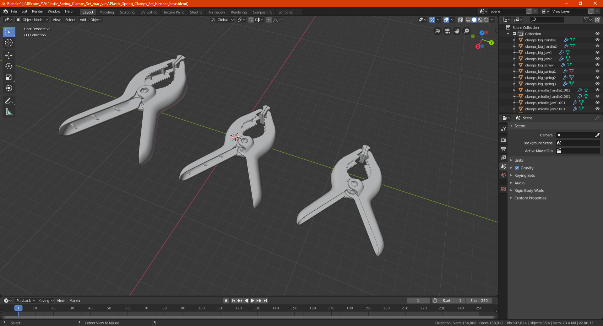Expand the Rigid Body World panel
Viewport: 603px width, 326px height.
point(529,191)
